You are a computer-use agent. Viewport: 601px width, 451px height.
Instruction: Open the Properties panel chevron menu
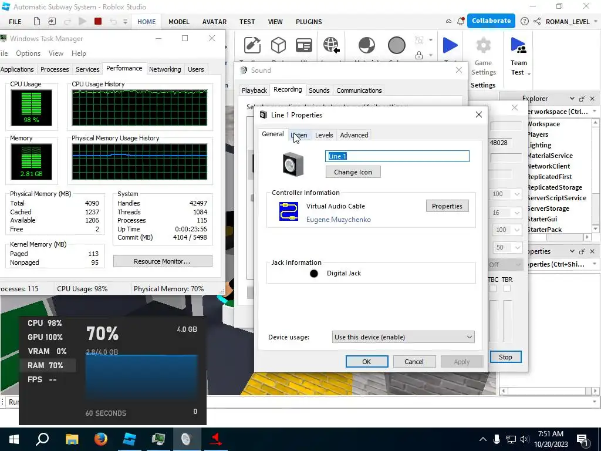[x=572, y=251]
